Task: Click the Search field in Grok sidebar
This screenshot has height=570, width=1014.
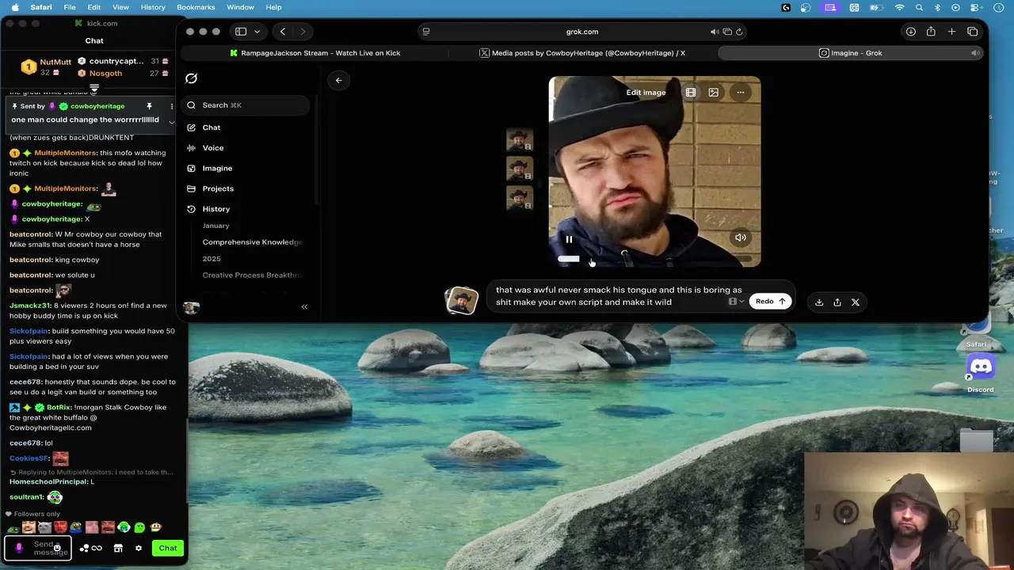Action: click(x=246, y=105)
